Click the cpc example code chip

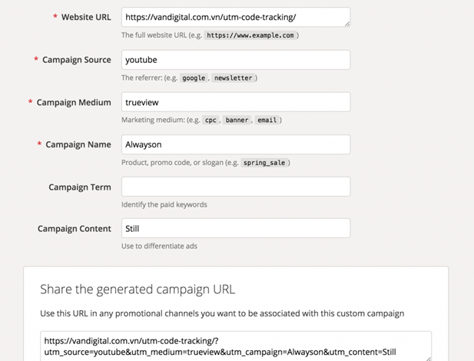(x=210, y=120)
